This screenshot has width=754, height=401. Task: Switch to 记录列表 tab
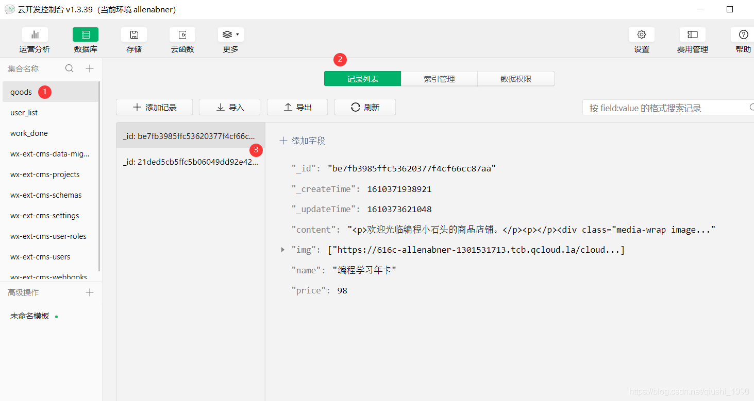click(x=362, y=79)
